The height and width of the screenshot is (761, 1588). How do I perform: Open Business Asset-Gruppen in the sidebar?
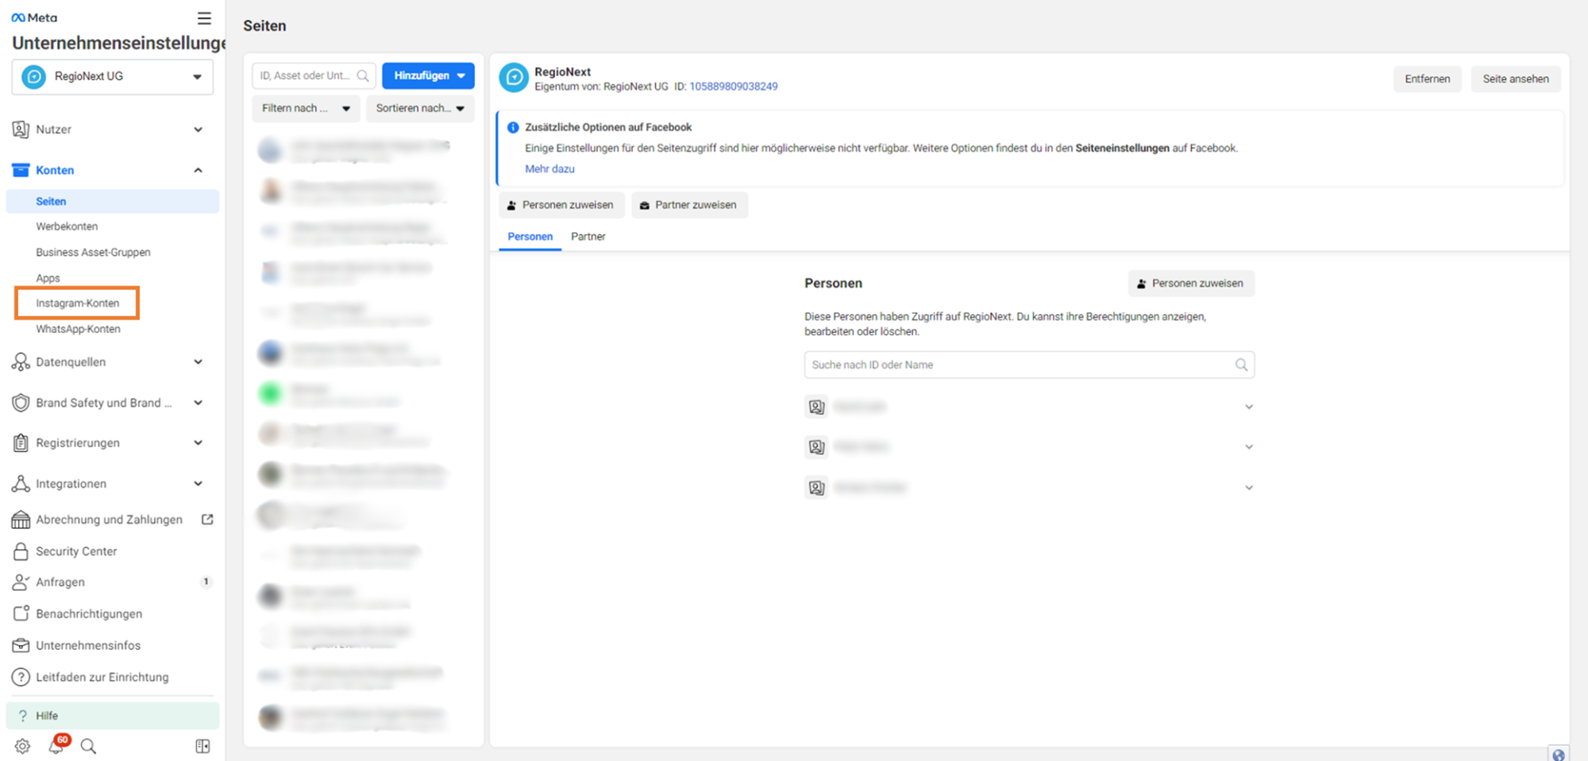coord(93,253)
